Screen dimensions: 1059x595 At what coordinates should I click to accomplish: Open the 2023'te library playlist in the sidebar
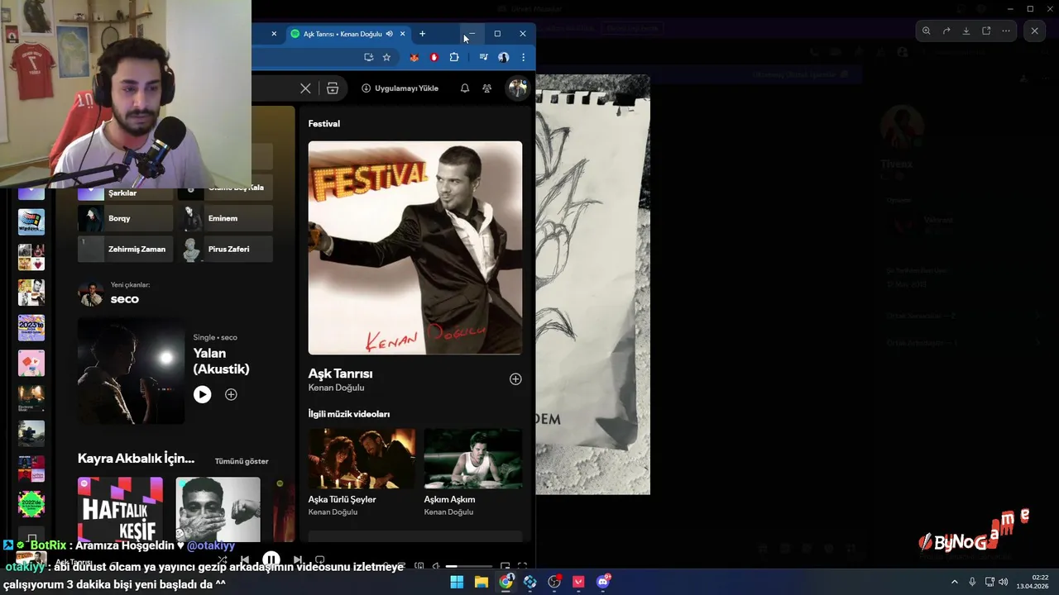click(31, 327)
